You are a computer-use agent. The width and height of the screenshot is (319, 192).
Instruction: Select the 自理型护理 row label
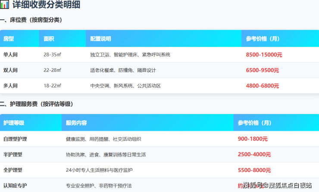click(x=15, y=139)
